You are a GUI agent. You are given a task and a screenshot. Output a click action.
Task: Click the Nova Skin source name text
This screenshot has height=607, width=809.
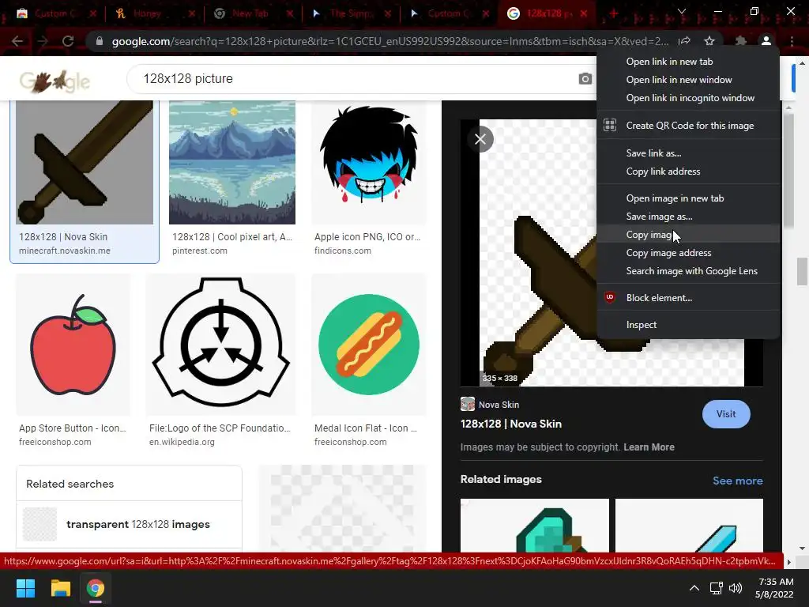(x=499, y=405)
